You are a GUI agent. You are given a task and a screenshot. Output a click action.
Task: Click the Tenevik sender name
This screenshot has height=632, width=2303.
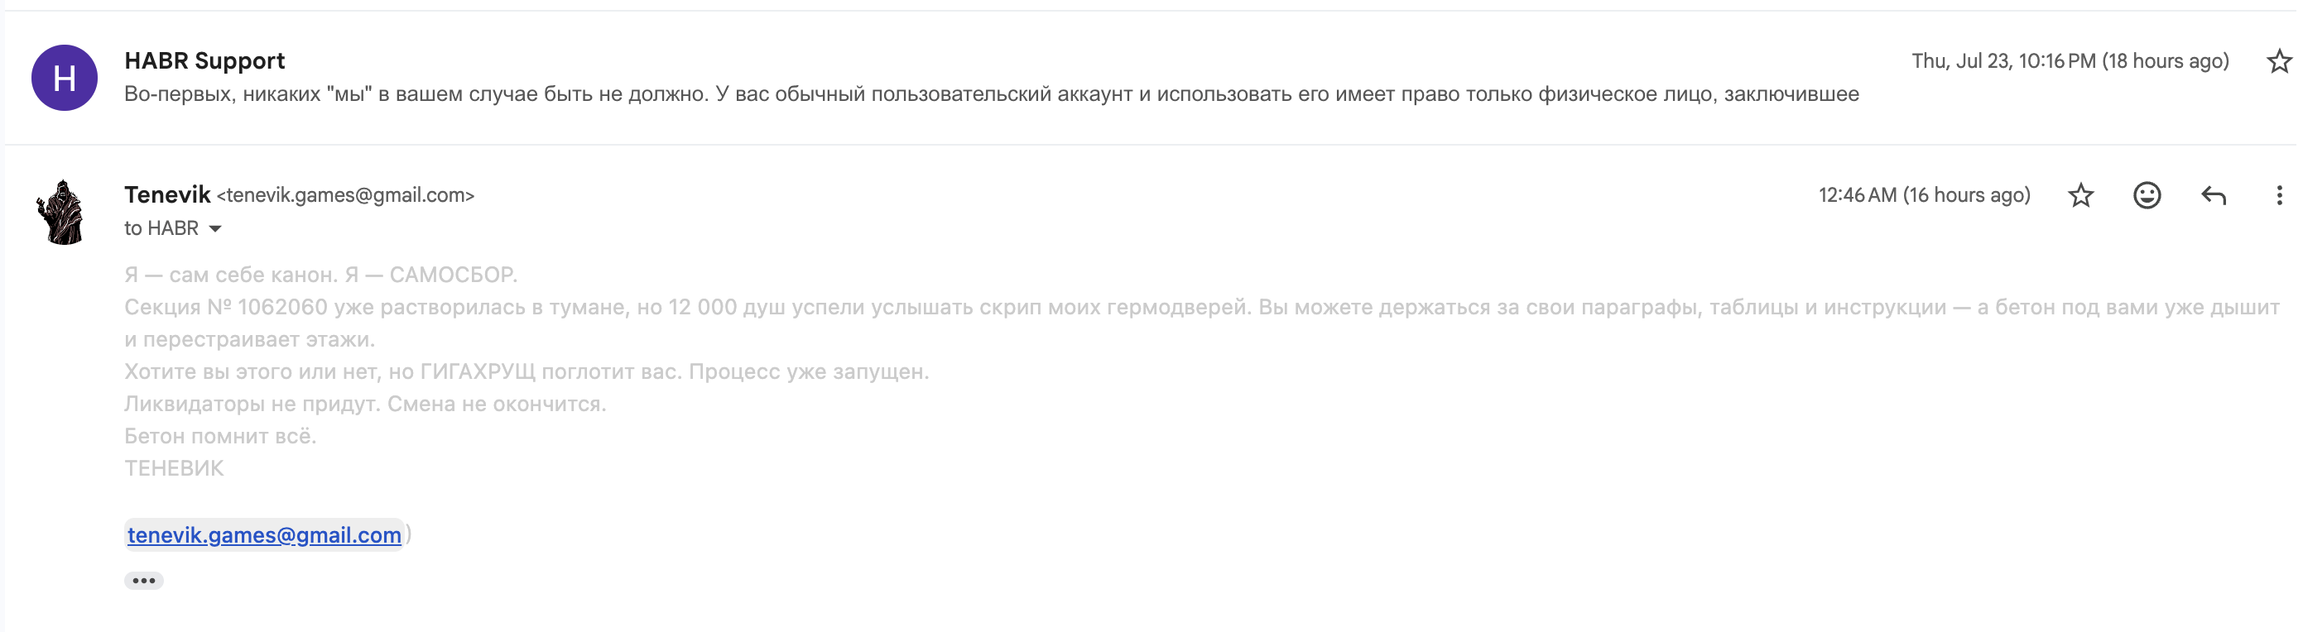[x=167, y=195]
